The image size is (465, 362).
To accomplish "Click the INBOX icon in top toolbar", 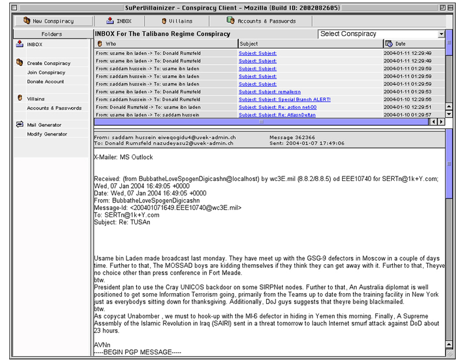I will tap(110, 21).
